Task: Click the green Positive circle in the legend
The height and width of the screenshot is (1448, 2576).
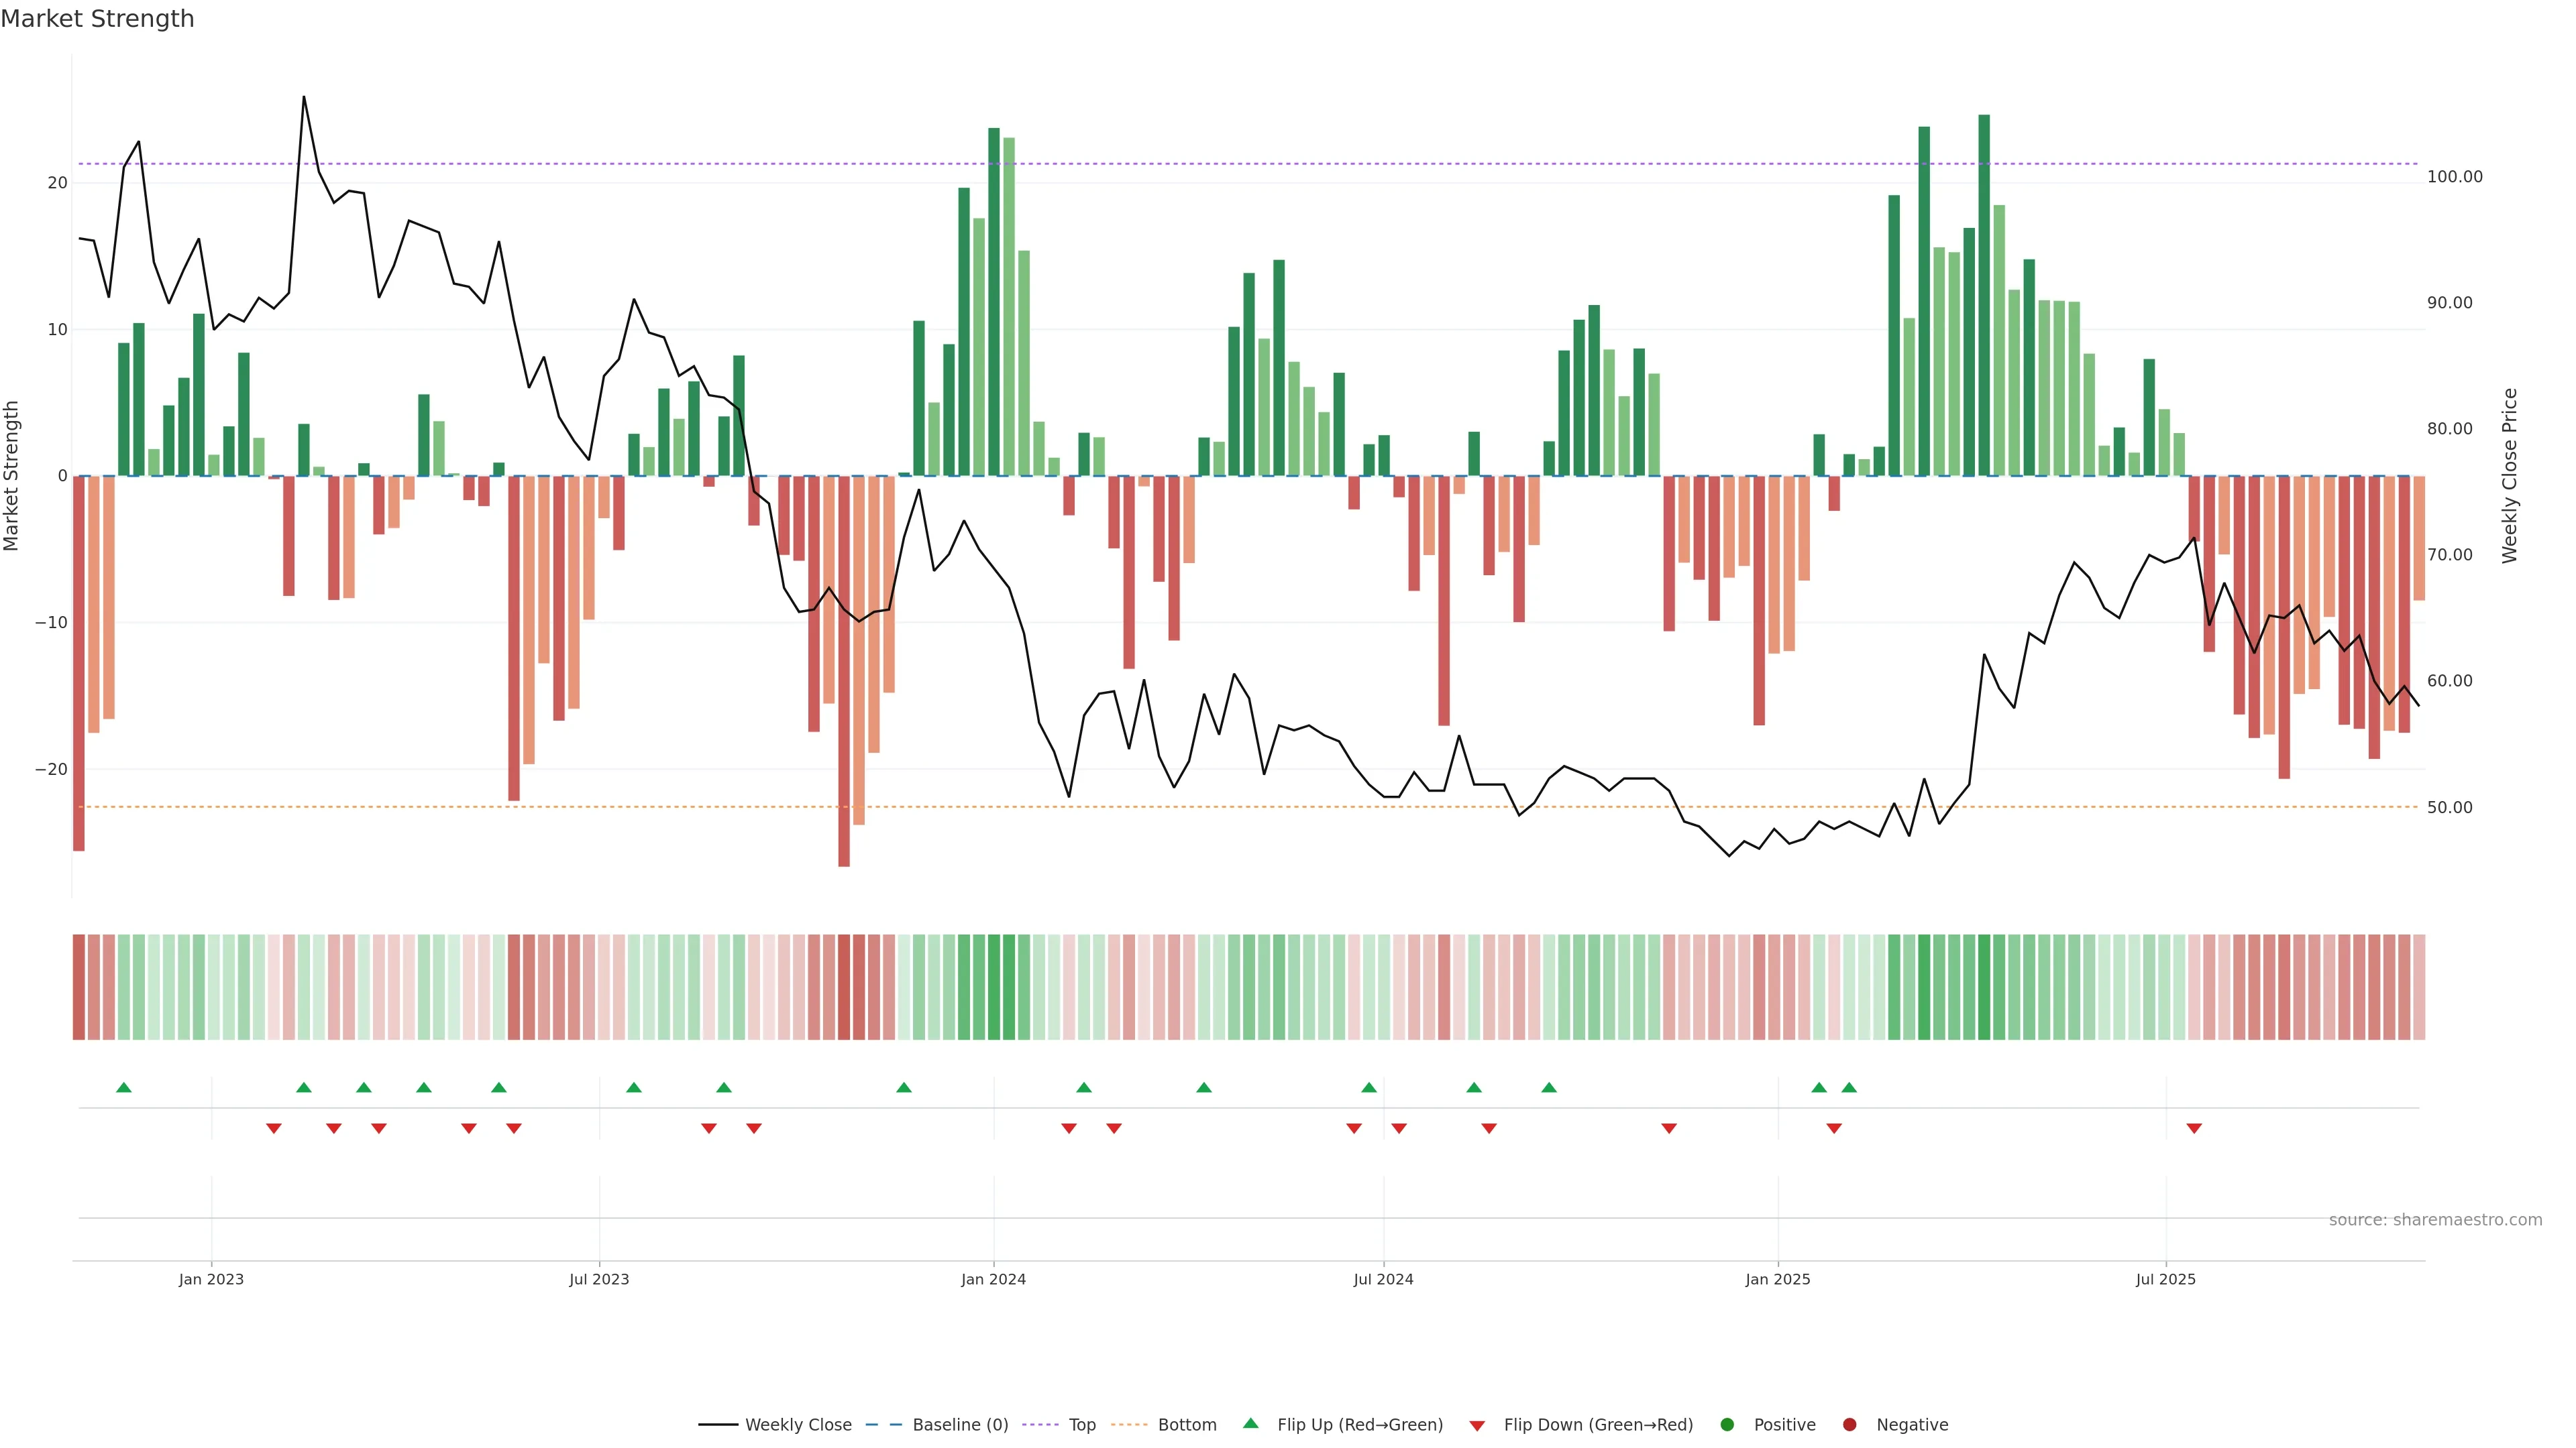Action: [x=1727, y=1425]
